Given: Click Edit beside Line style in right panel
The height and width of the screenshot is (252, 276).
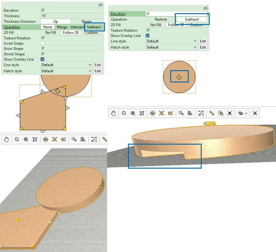Looking at the screenshot, I should (x=203, y=41).
